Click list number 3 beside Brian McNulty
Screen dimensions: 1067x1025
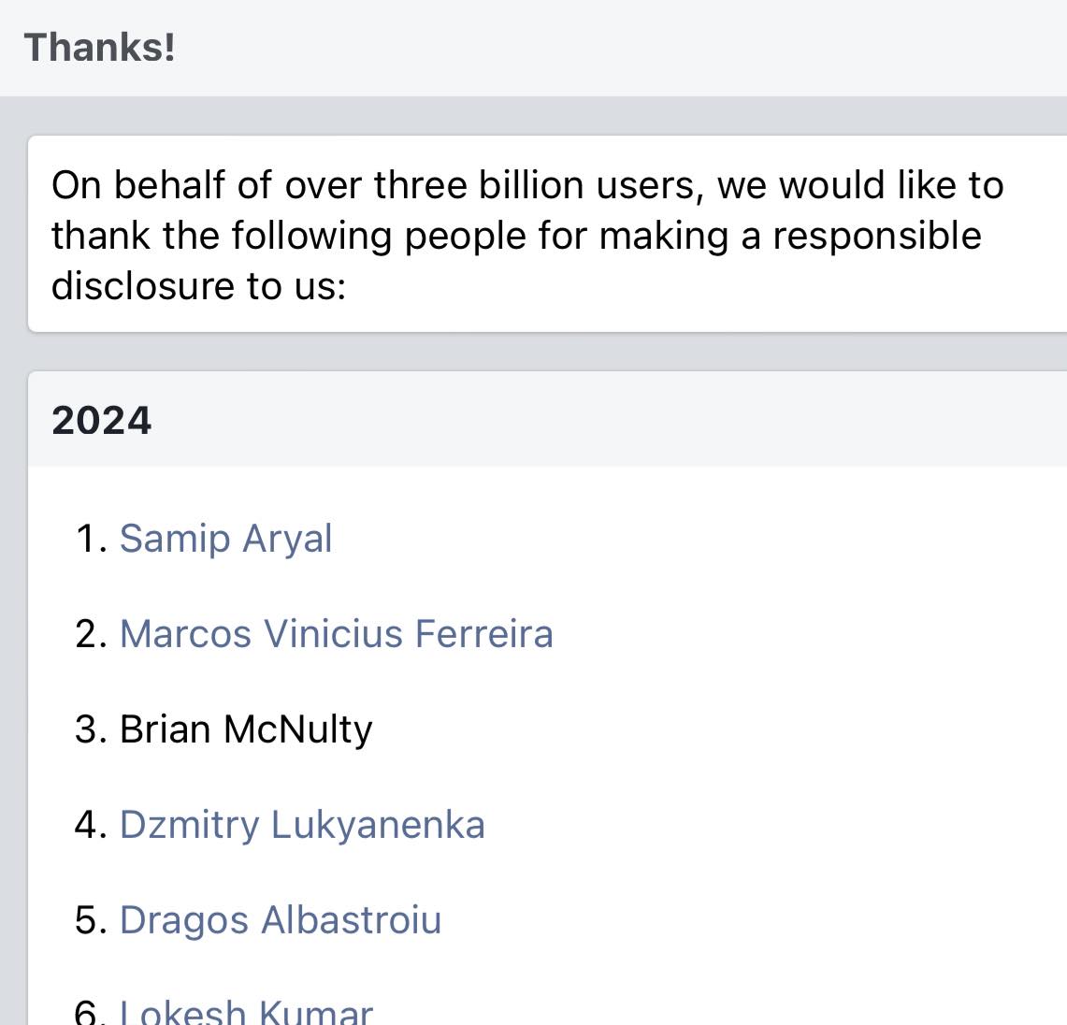90,729
